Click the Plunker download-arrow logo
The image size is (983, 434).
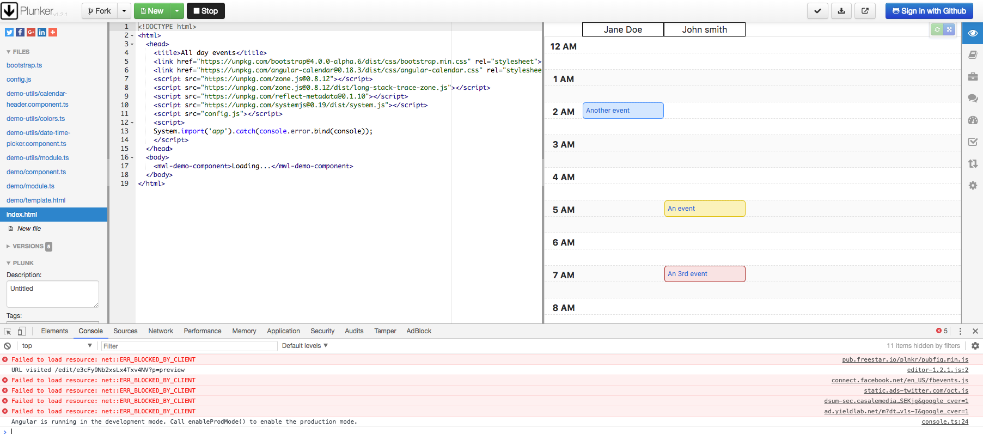[x=9, y=10]
